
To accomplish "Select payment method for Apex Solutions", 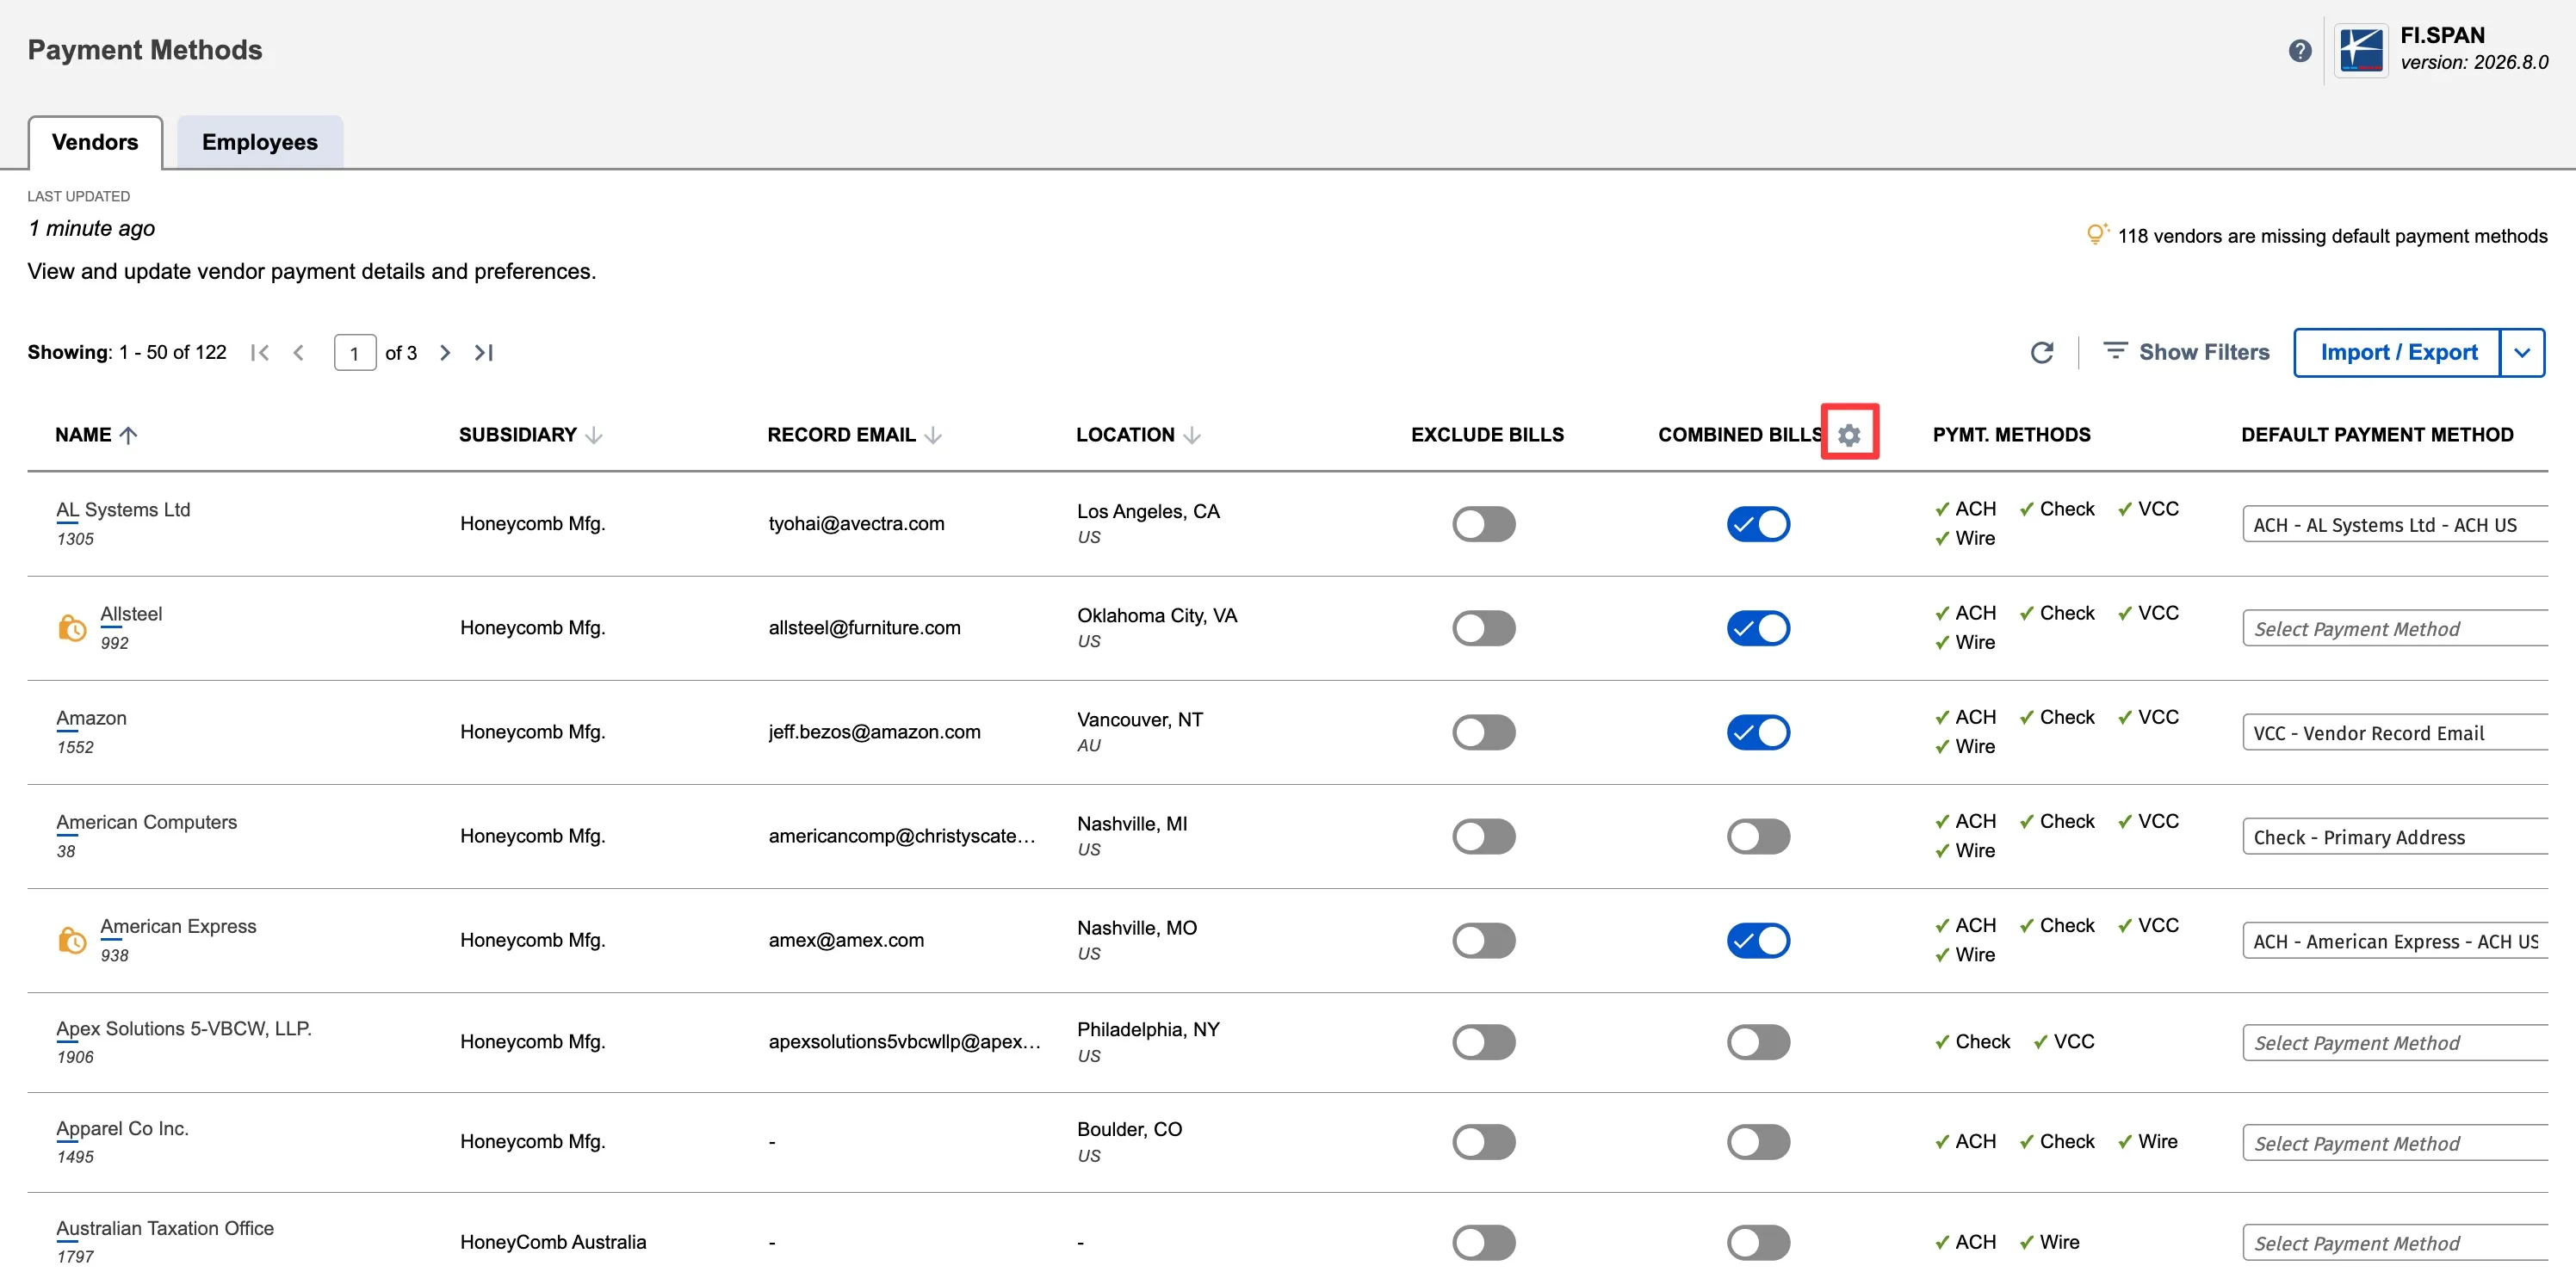I will coord(2395,1042).
